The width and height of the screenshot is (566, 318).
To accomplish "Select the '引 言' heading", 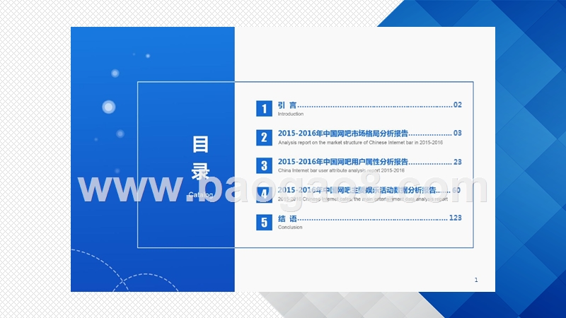I will (x=287, y=105).
